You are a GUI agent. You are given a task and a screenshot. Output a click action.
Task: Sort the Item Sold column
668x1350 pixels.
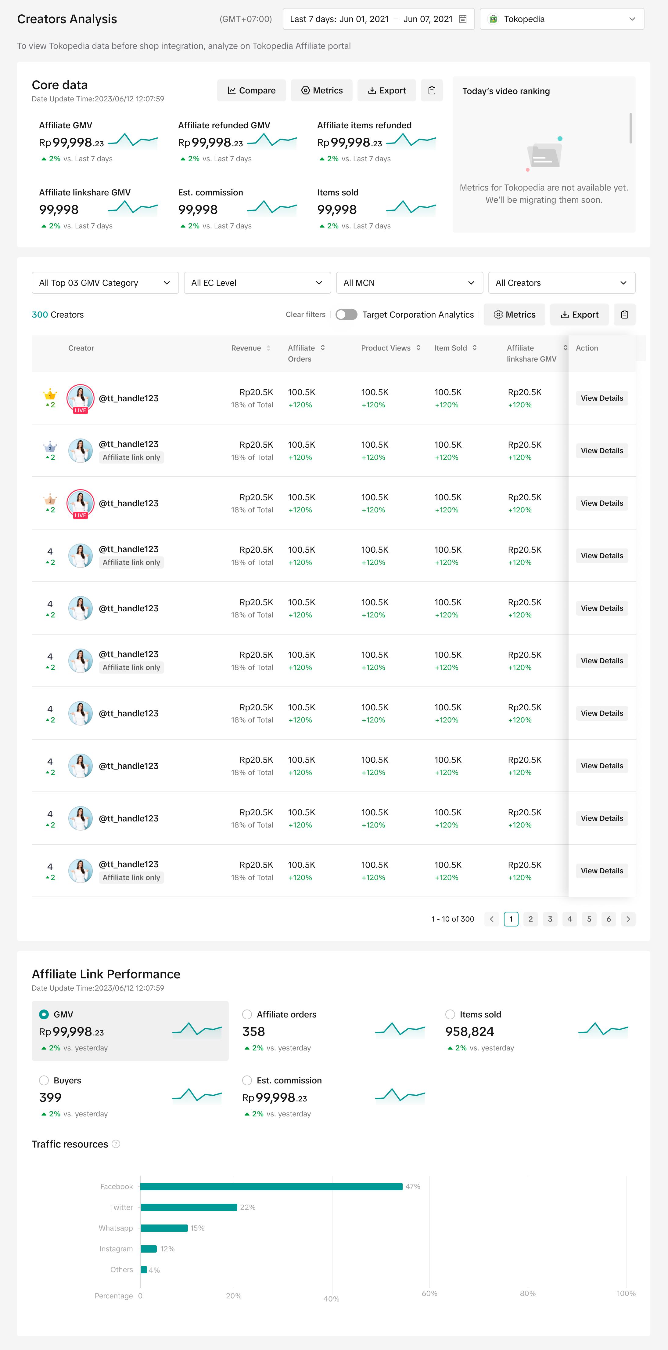tap(474, 348)
